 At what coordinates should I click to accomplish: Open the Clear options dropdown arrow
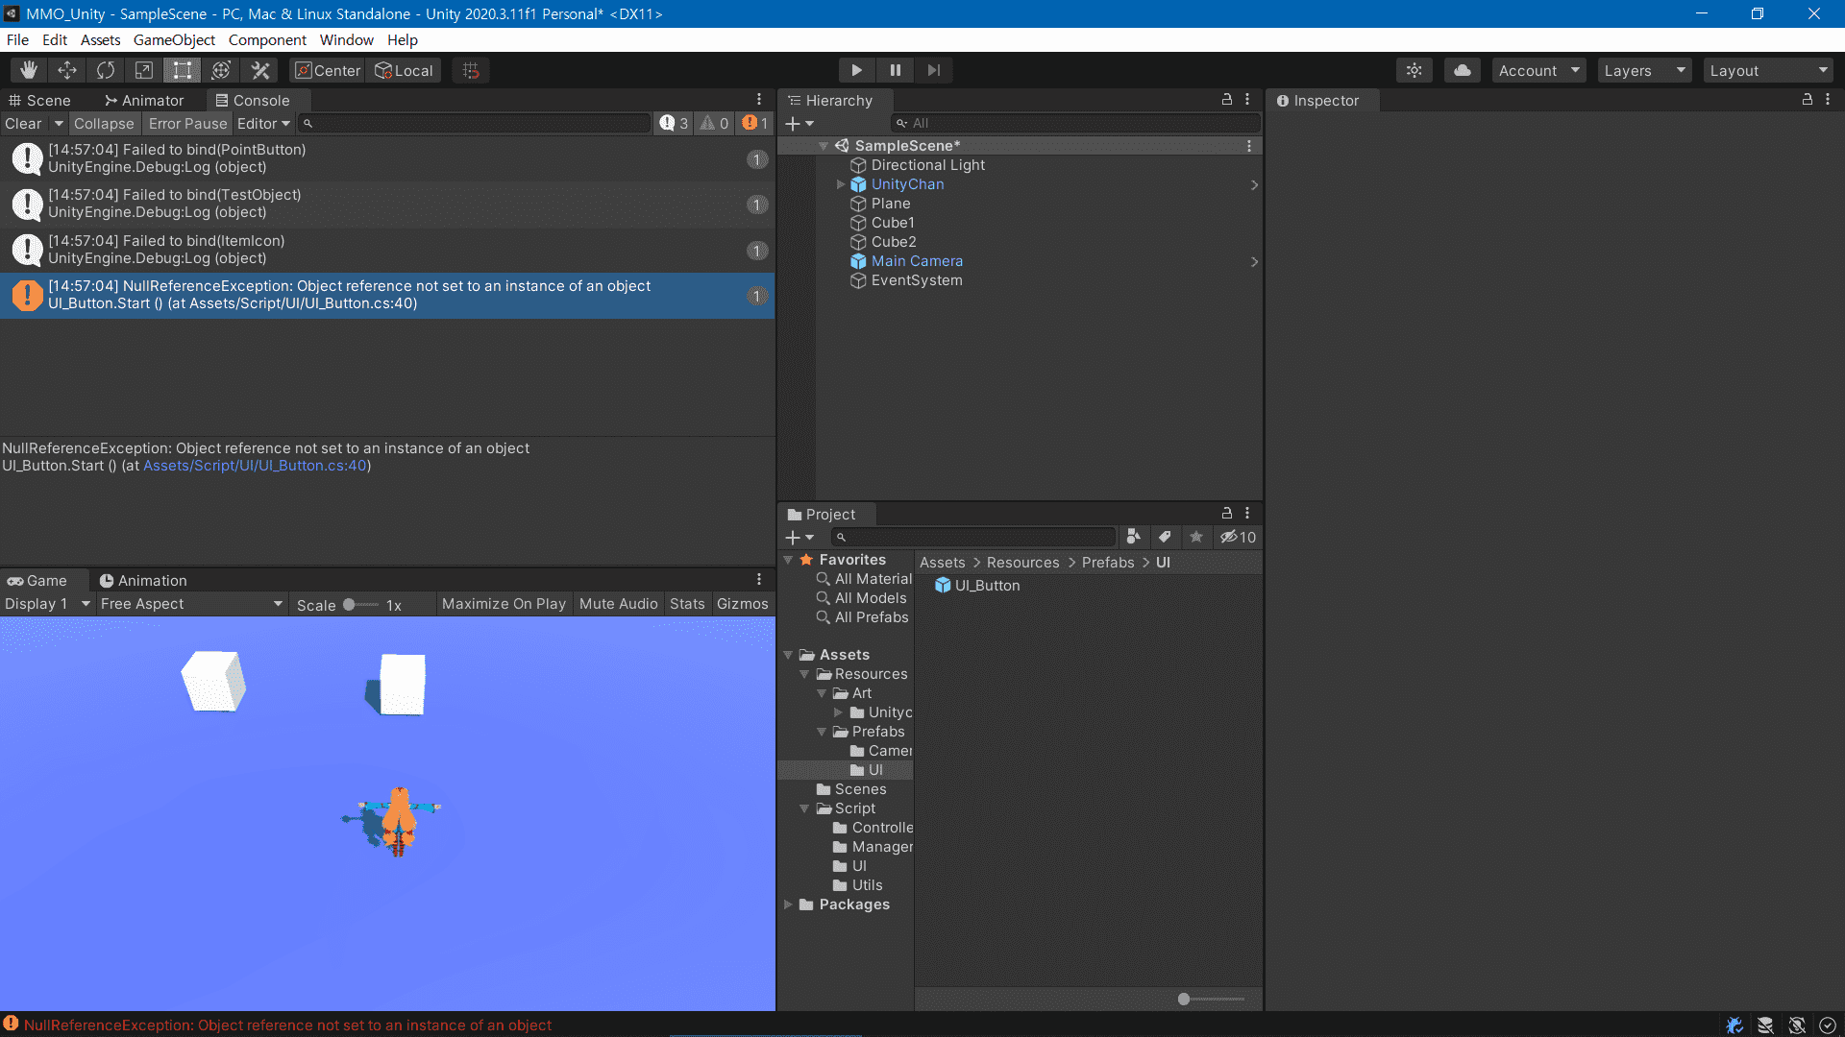click(59, 123)
